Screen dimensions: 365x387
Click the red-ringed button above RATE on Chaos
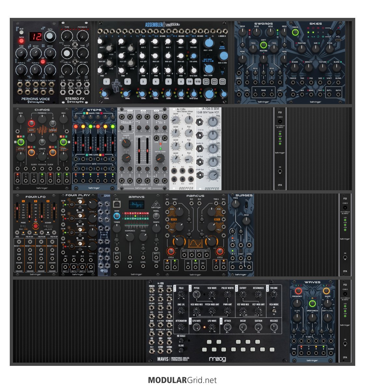[31, 123]
